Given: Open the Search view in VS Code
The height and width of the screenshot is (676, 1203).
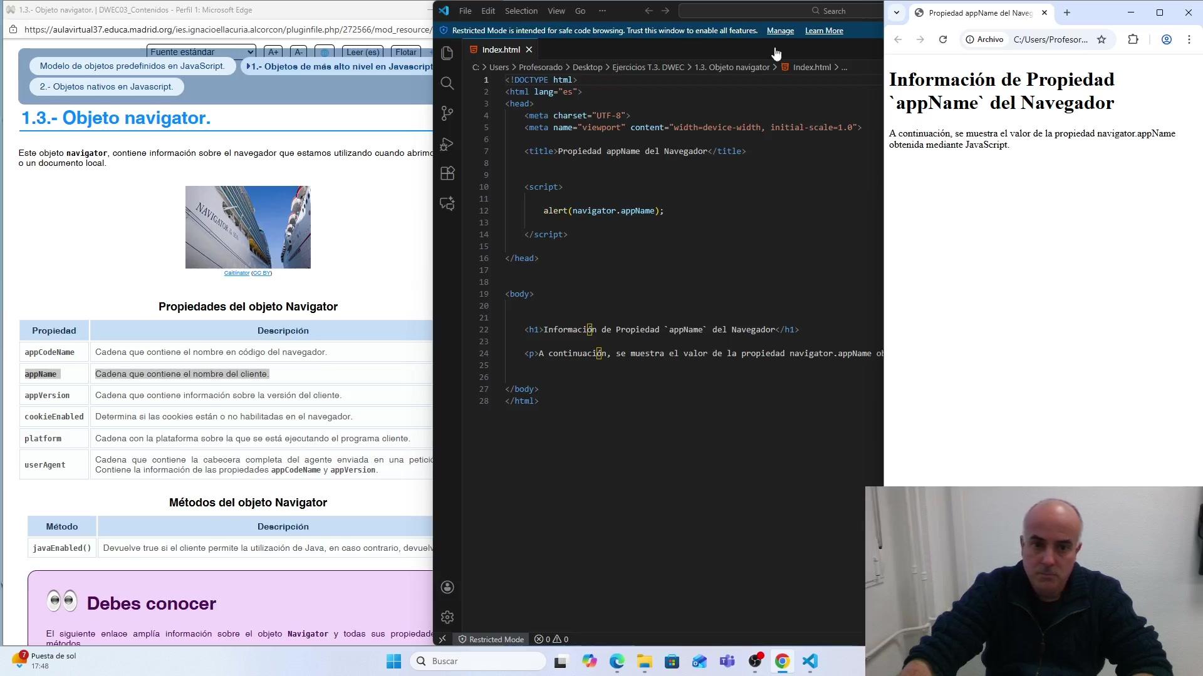Looking at the screenshot, I should point(447,83).
